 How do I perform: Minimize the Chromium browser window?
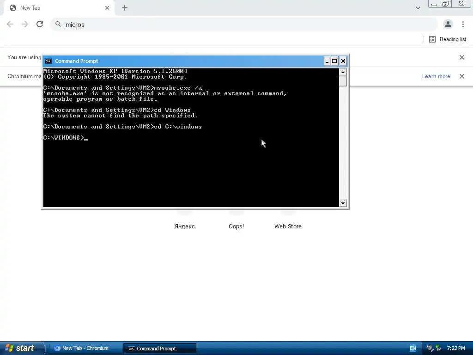coord(434,4)
